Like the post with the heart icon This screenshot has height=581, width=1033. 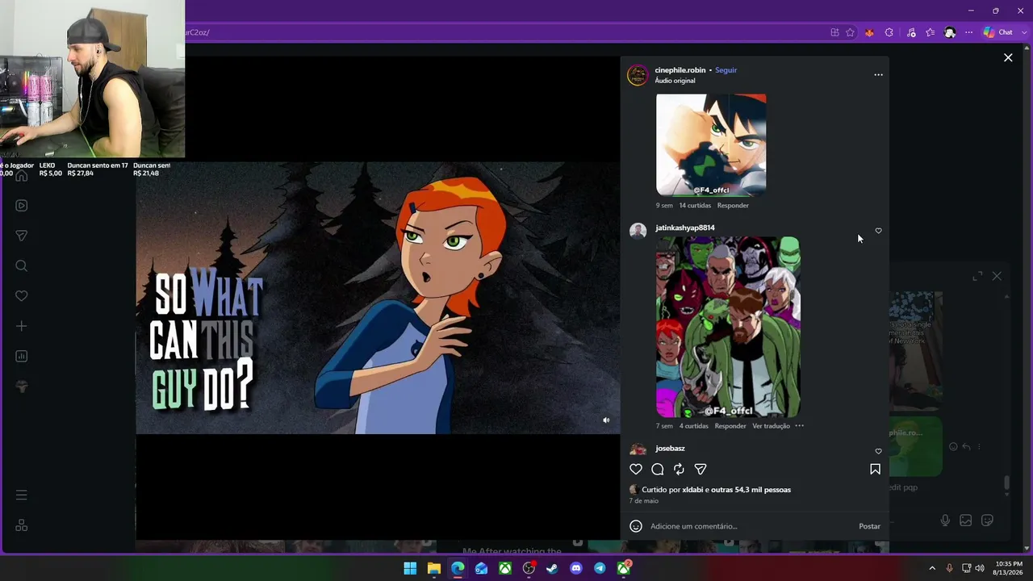click(636, 469)
